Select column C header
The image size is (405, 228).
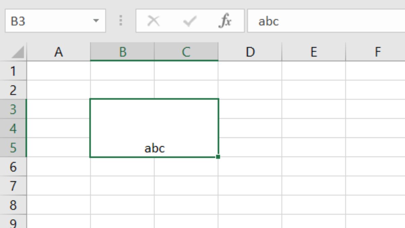pyautogui.click(x=186, y=52)
